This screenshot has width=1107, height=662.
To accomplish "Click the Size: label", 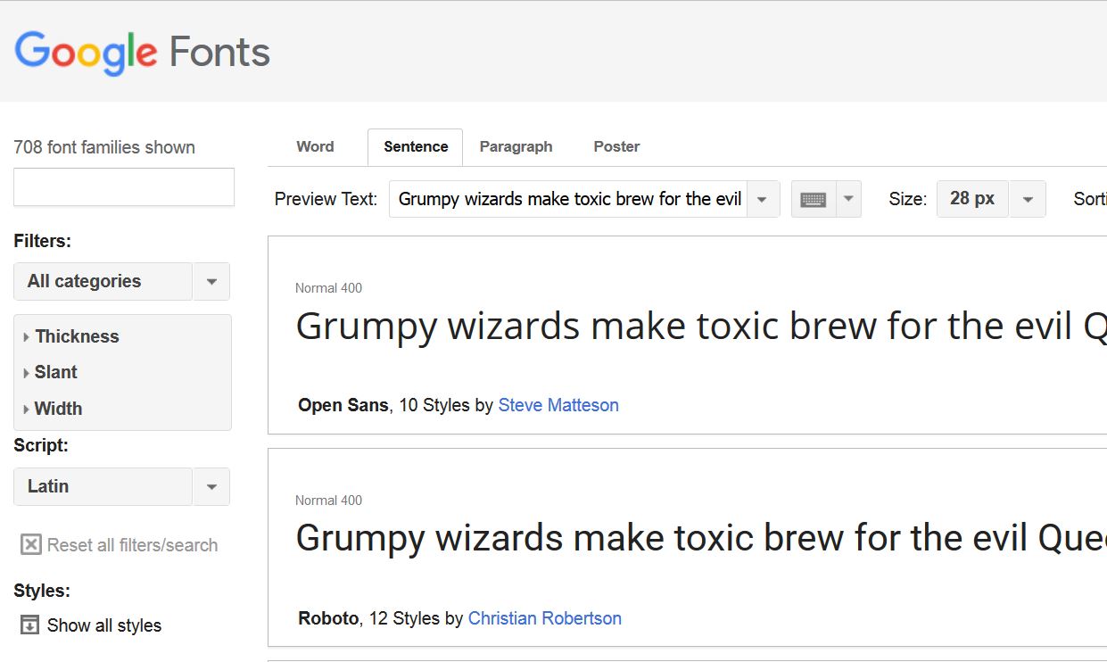I will click(x=907, y=199).
